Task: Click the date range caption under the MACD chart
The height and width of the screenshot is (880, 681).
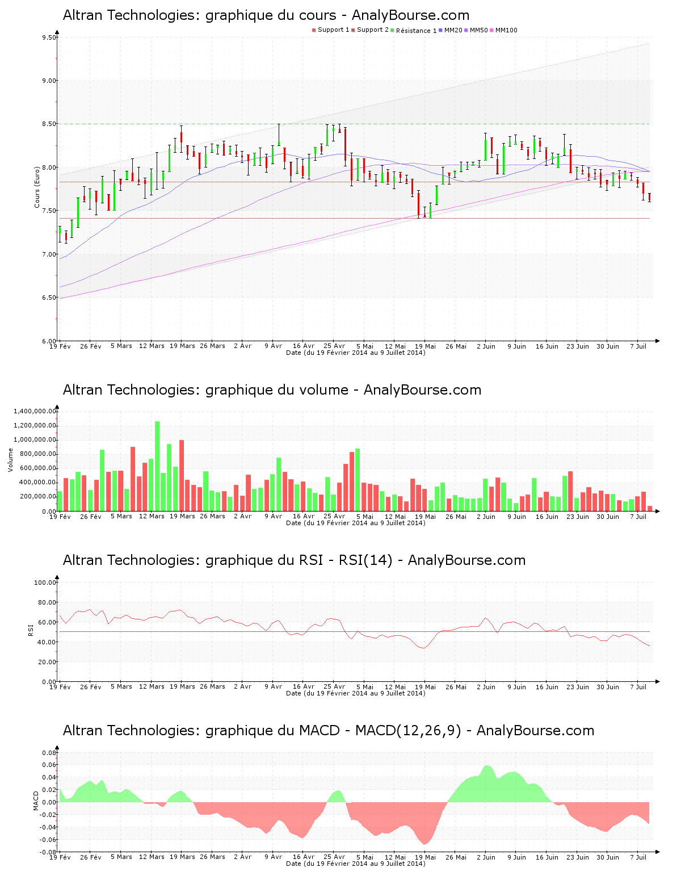Action: (x=356, y=864)
